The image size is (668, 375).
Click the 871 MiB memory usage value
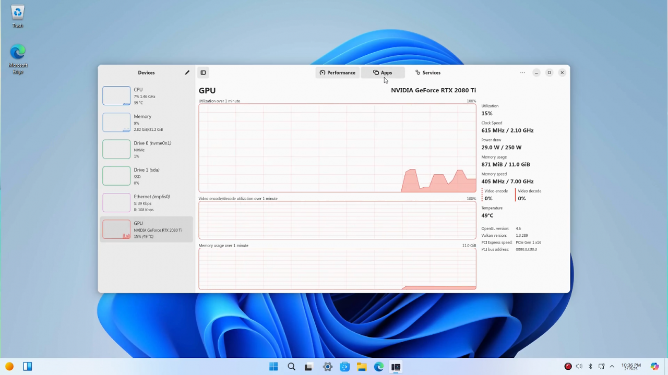click(x=506, y=164)
